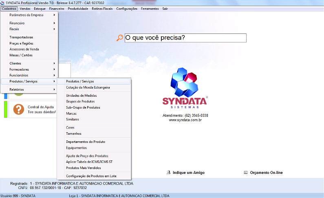
Task: Expand the Funcionários submenu
Action: tap(29, 75)
